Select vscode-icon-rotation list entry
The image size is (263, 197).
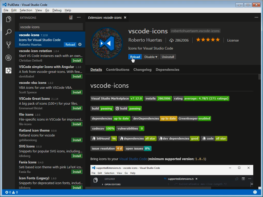pyautogui.click(x=50, y=55)
